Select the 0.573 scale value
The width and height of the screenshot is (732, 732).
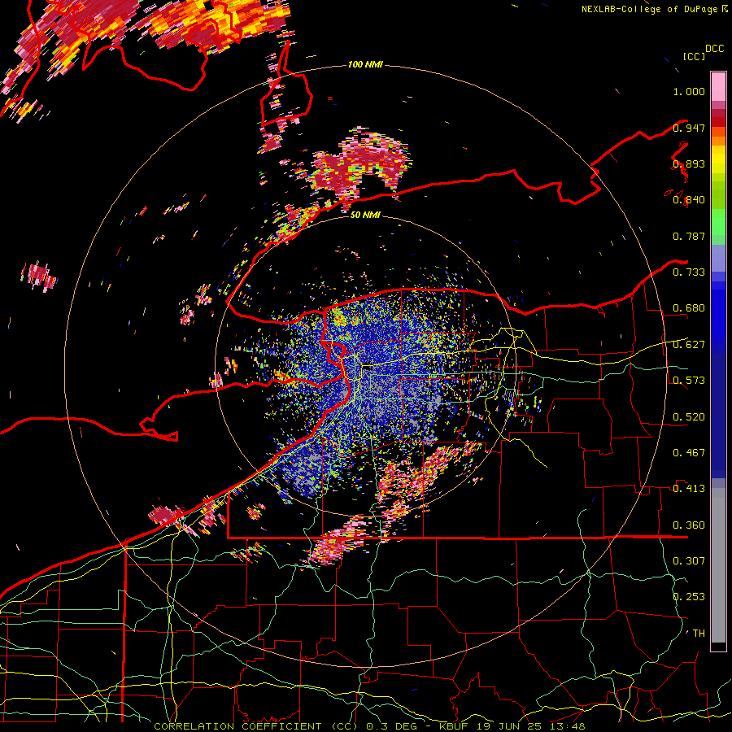(689, 381)
